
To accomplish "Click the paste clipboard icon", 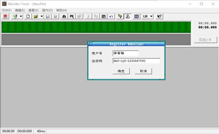I will 104,16.
